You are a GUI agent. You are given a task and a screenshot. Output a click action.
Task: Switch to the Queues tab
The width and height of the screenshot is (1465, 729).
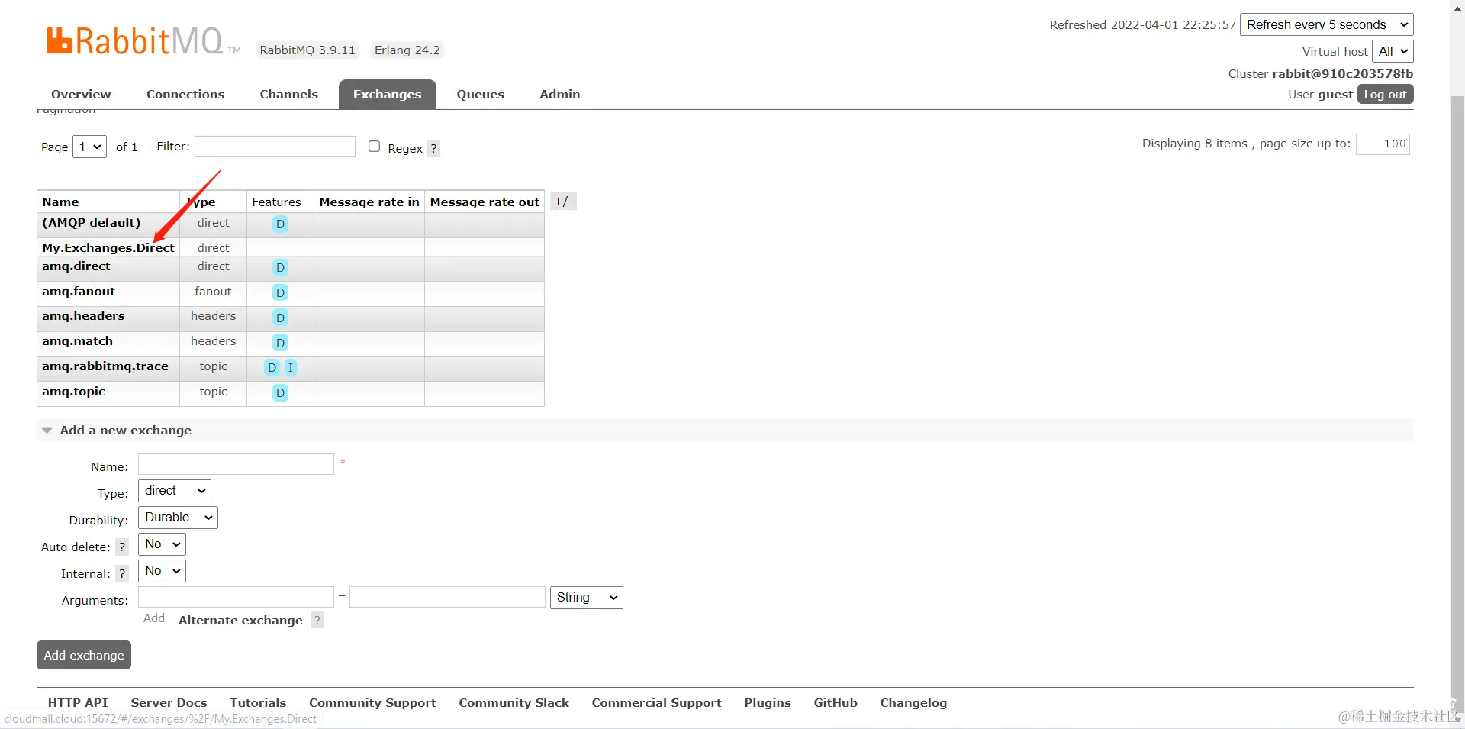(x=481, y=95)
